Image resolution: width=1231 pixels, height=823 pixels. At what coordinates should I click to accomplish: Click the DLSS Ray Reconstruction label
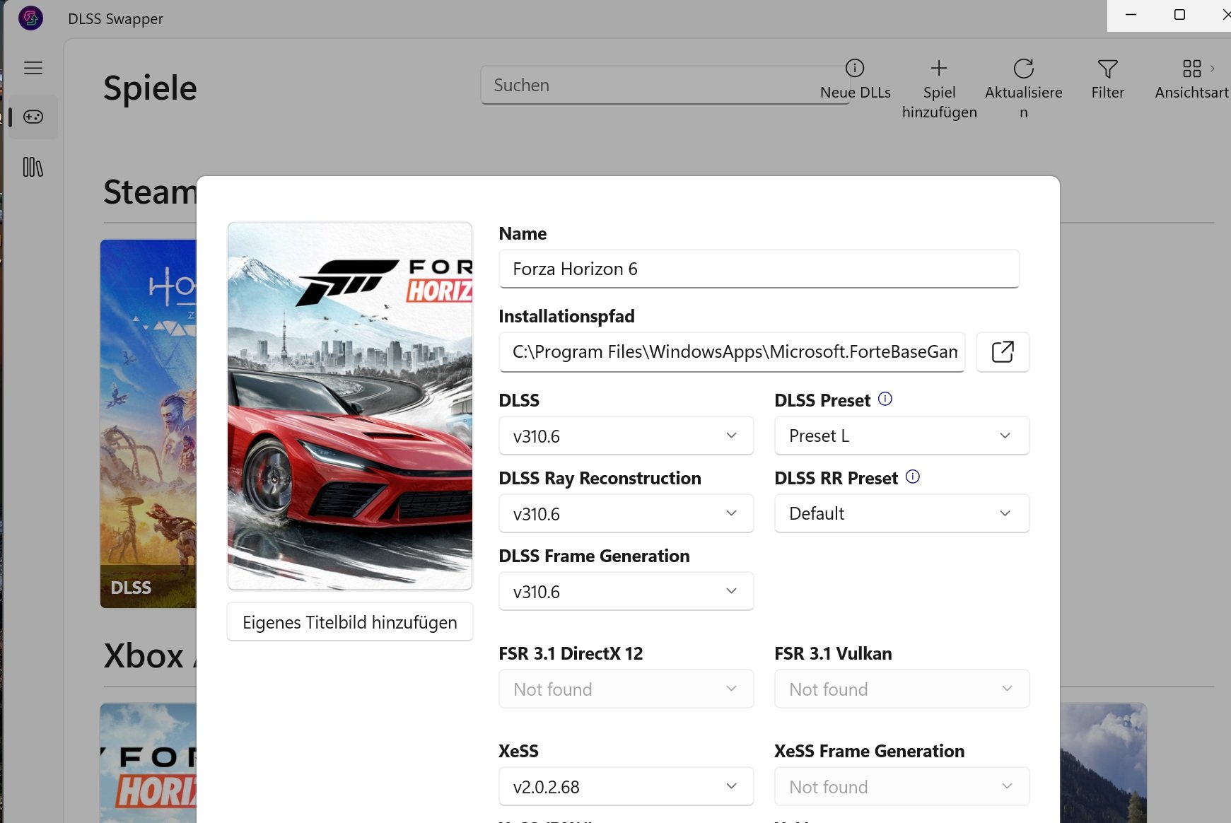click(600, 478)
